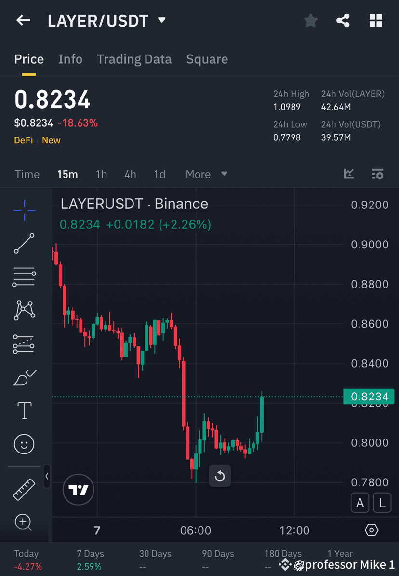Toggle auto scale with the A button
The height and width of the screenshot is (576, 399).
coord(360,502)
